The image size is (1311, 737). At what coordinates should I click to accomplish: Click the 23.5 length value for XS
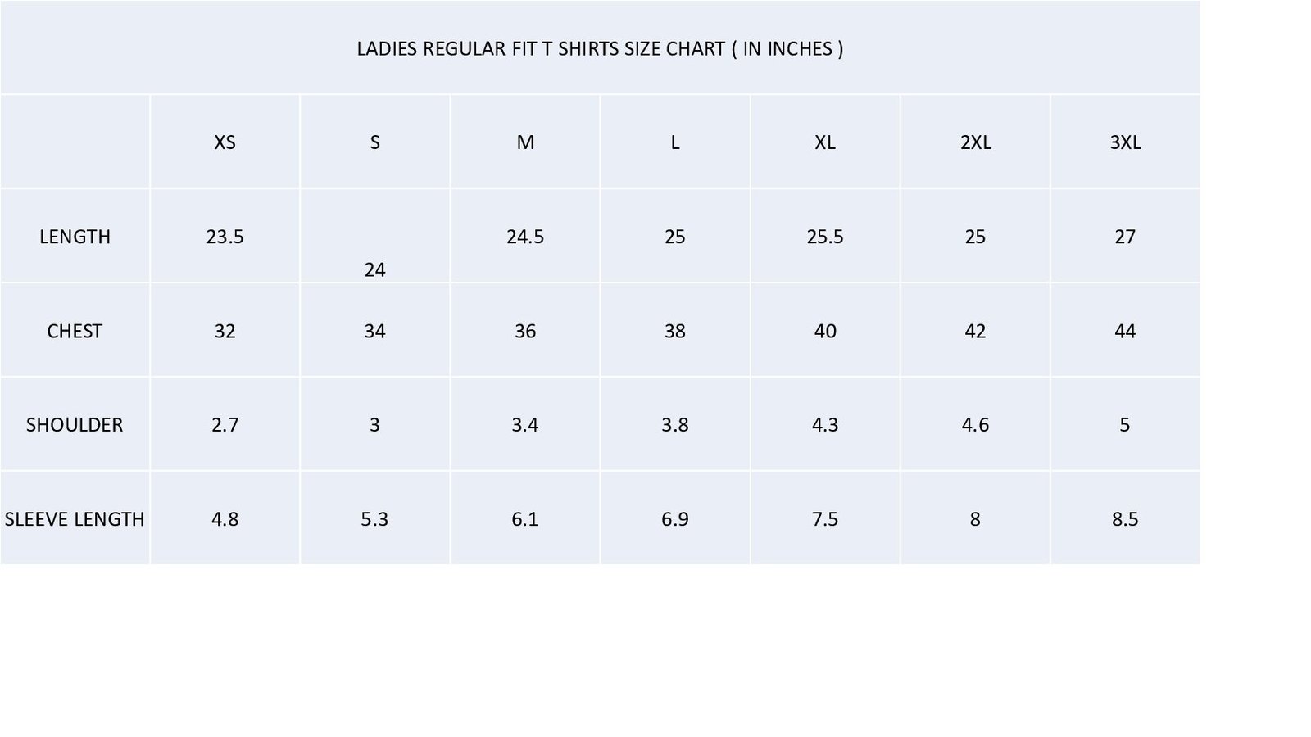coord(225,237)
